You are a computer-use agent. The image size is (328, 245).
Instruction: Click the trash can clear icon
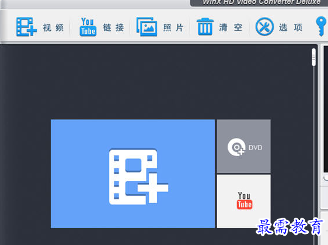(205, 27)
